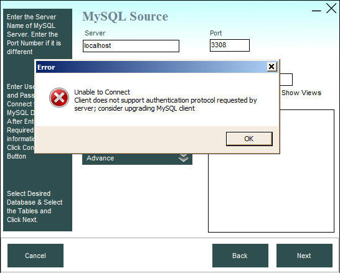Click the red error X icon
This screenshot has height=273, width=340.
click(59, 98)
